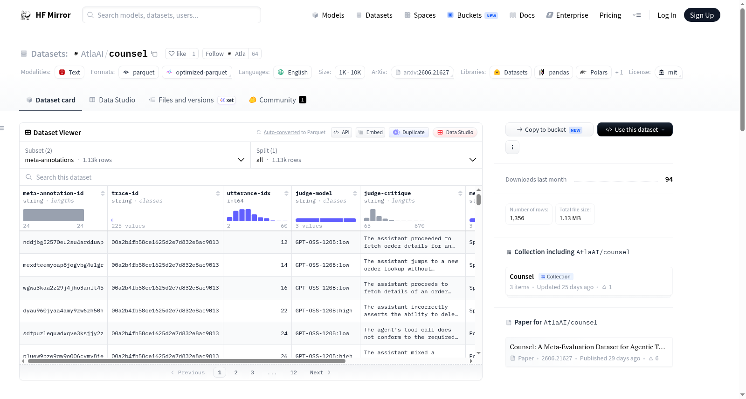Expand the Subset meta-annotations dropdown
This screenshot has width=746, height=399.
135,155
